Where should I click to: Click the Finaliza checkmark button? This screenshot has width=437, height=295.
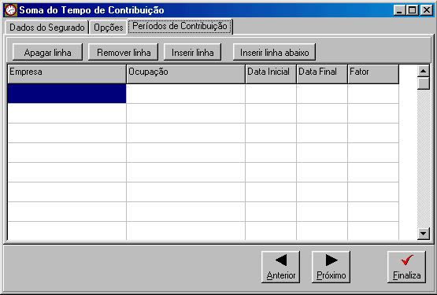[406, 267]
